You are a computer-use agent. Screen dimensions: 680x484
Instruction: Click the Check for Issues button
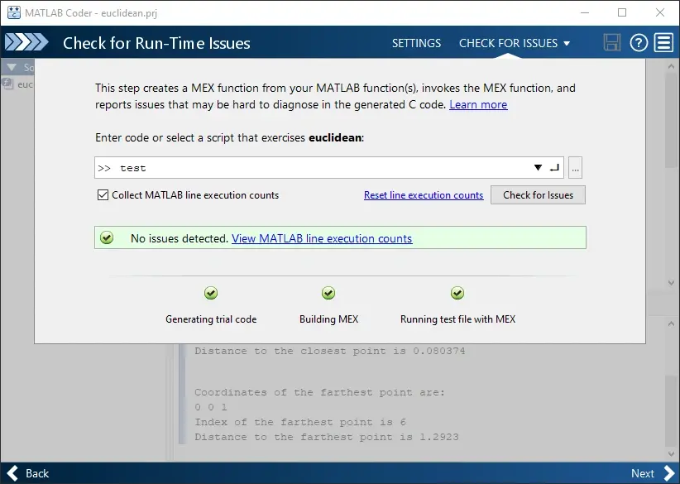tap(538, 195)
